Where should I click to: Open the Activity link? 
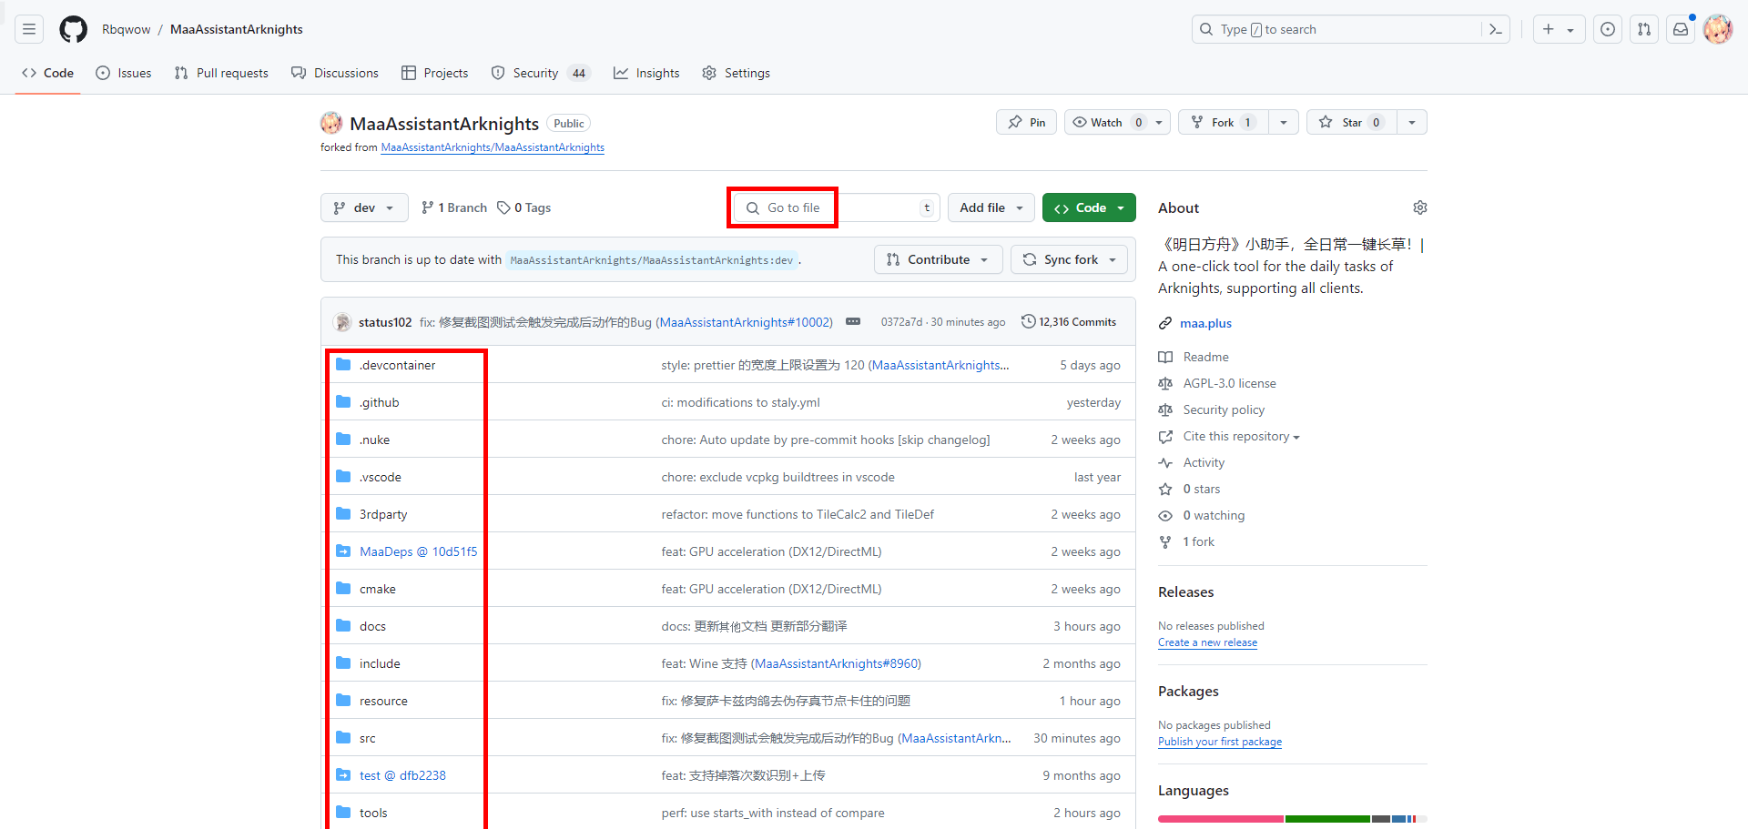[1204, 462]
